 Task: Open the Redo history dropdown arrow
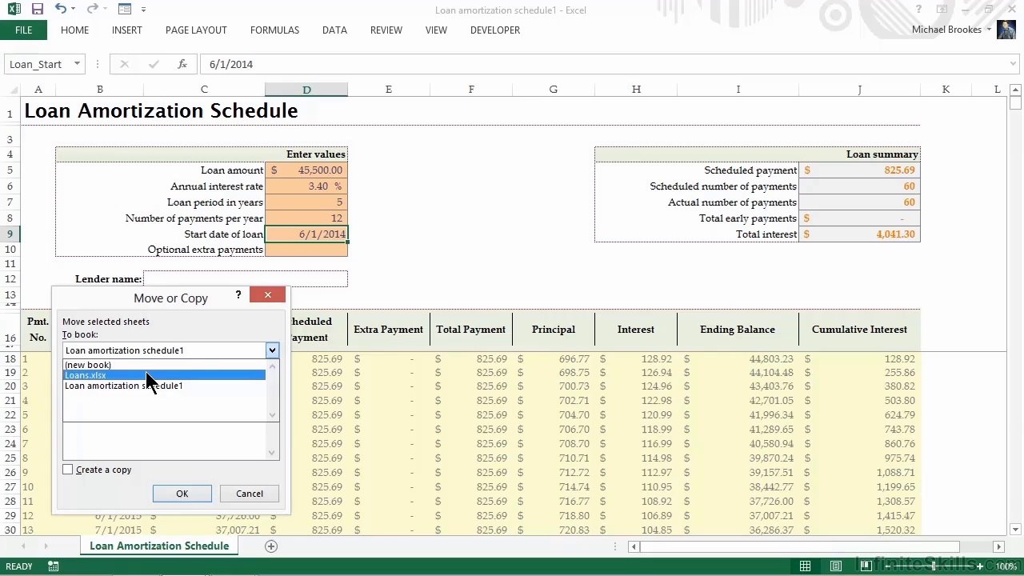point(105,10)
